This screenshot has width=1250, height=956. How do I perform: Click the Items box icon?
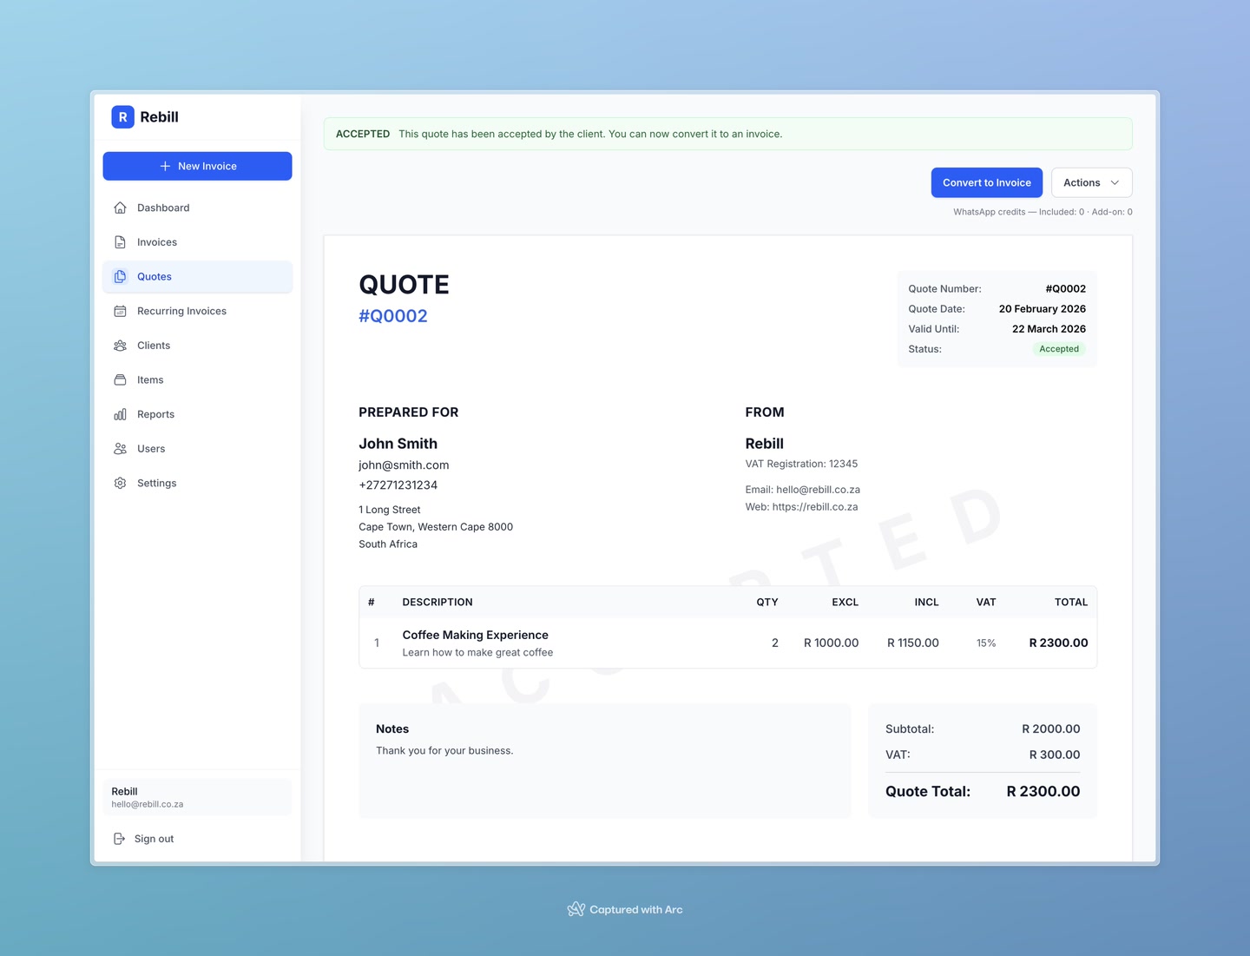coord(120,379)
